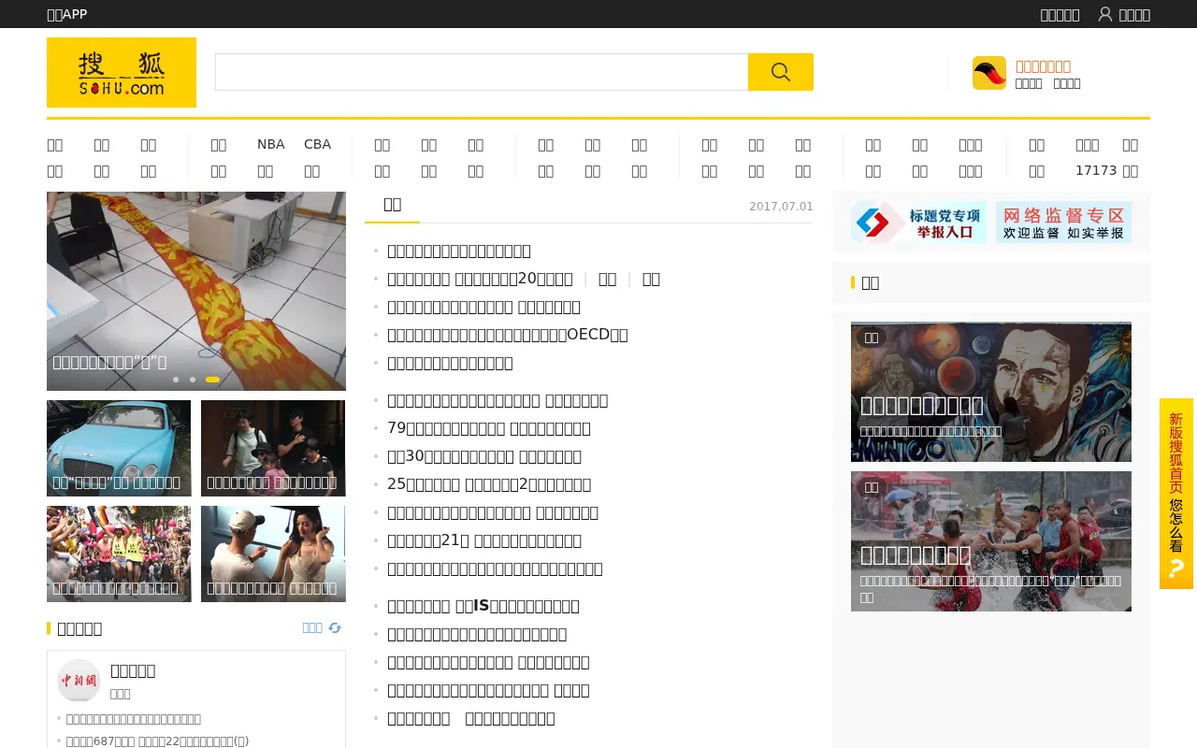Click the APP download link in top bar
The width and height of the screenshot is (1197, 748).
pyautogui.click(x=67, y=14)
